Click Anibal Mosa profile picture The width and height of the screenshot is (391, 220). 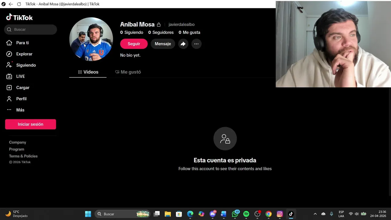pyautogui.click(x=91, y=39)
